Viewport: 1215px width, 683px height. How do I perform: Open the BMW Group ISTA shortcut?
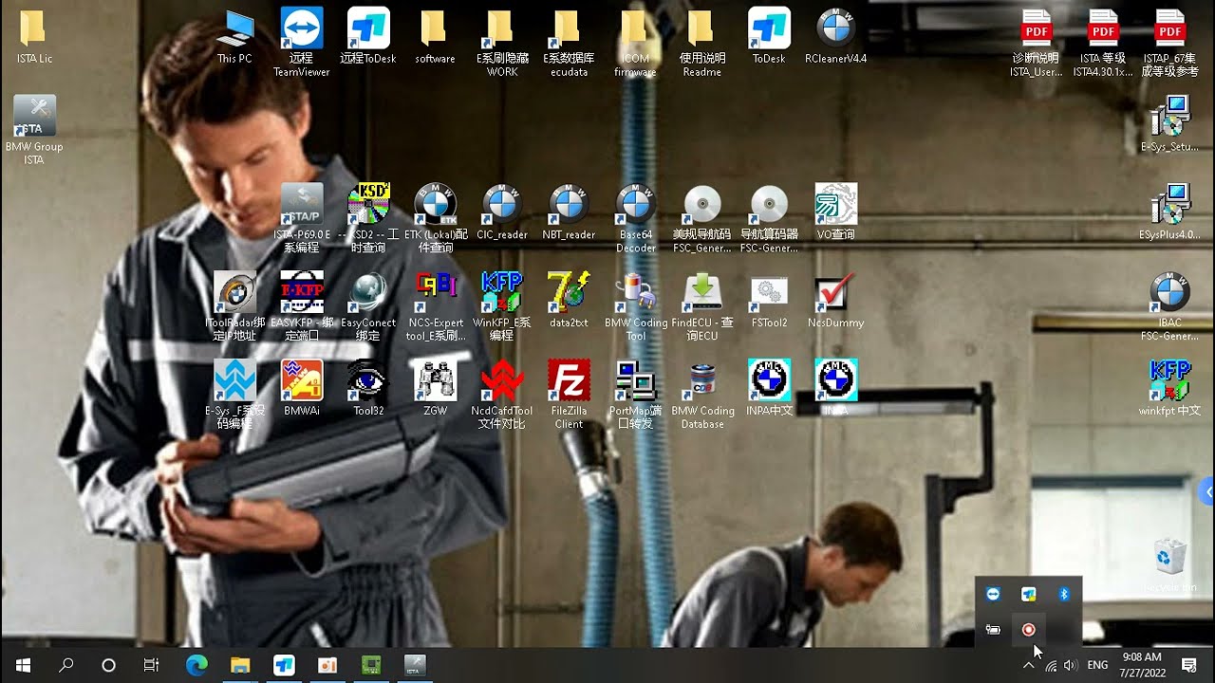[x=34, y=130]
